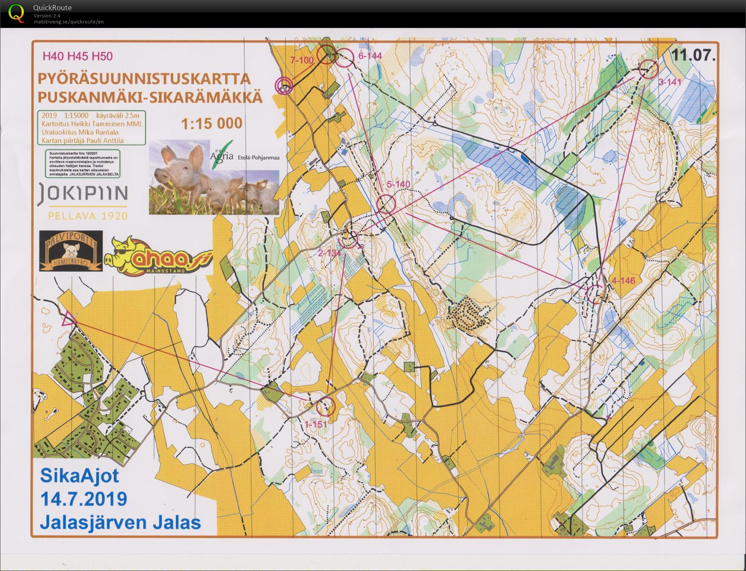
Task: Click the control label 3-141
Action: click(670, 83)
